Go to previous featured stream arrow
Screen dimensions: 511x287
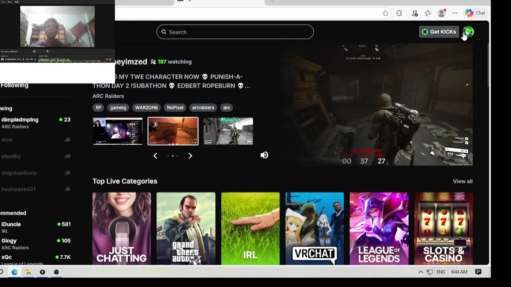point(155,156)
